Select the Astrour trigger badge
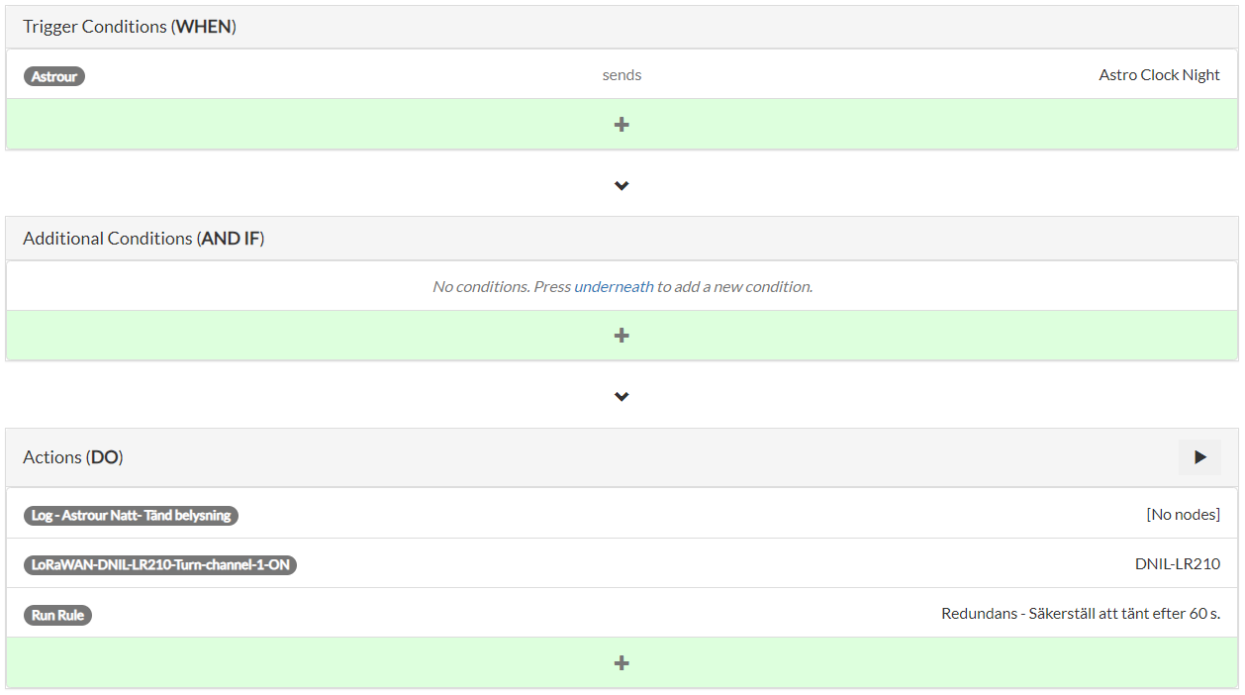The image size is (1245, 695). (x=54, y=76)
